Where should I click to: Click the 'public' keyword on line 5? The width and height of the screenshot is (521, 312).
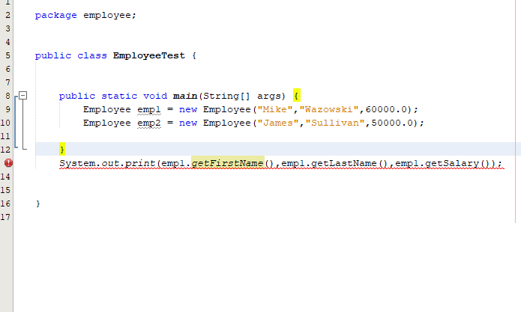[53, 55]
